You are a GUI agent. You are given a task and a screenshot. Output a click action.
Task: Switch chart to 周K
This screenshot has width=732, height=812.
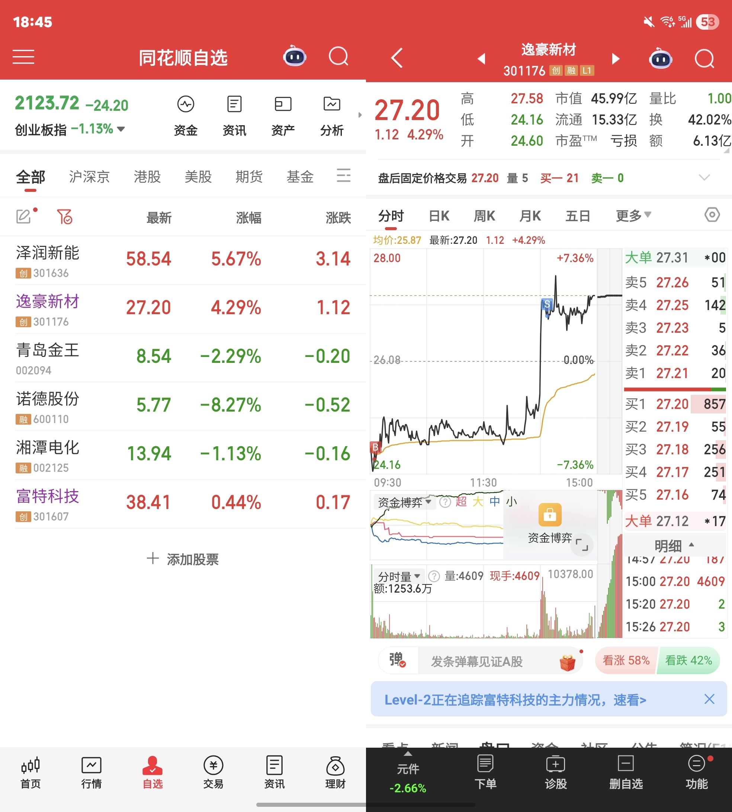[484, 216]
